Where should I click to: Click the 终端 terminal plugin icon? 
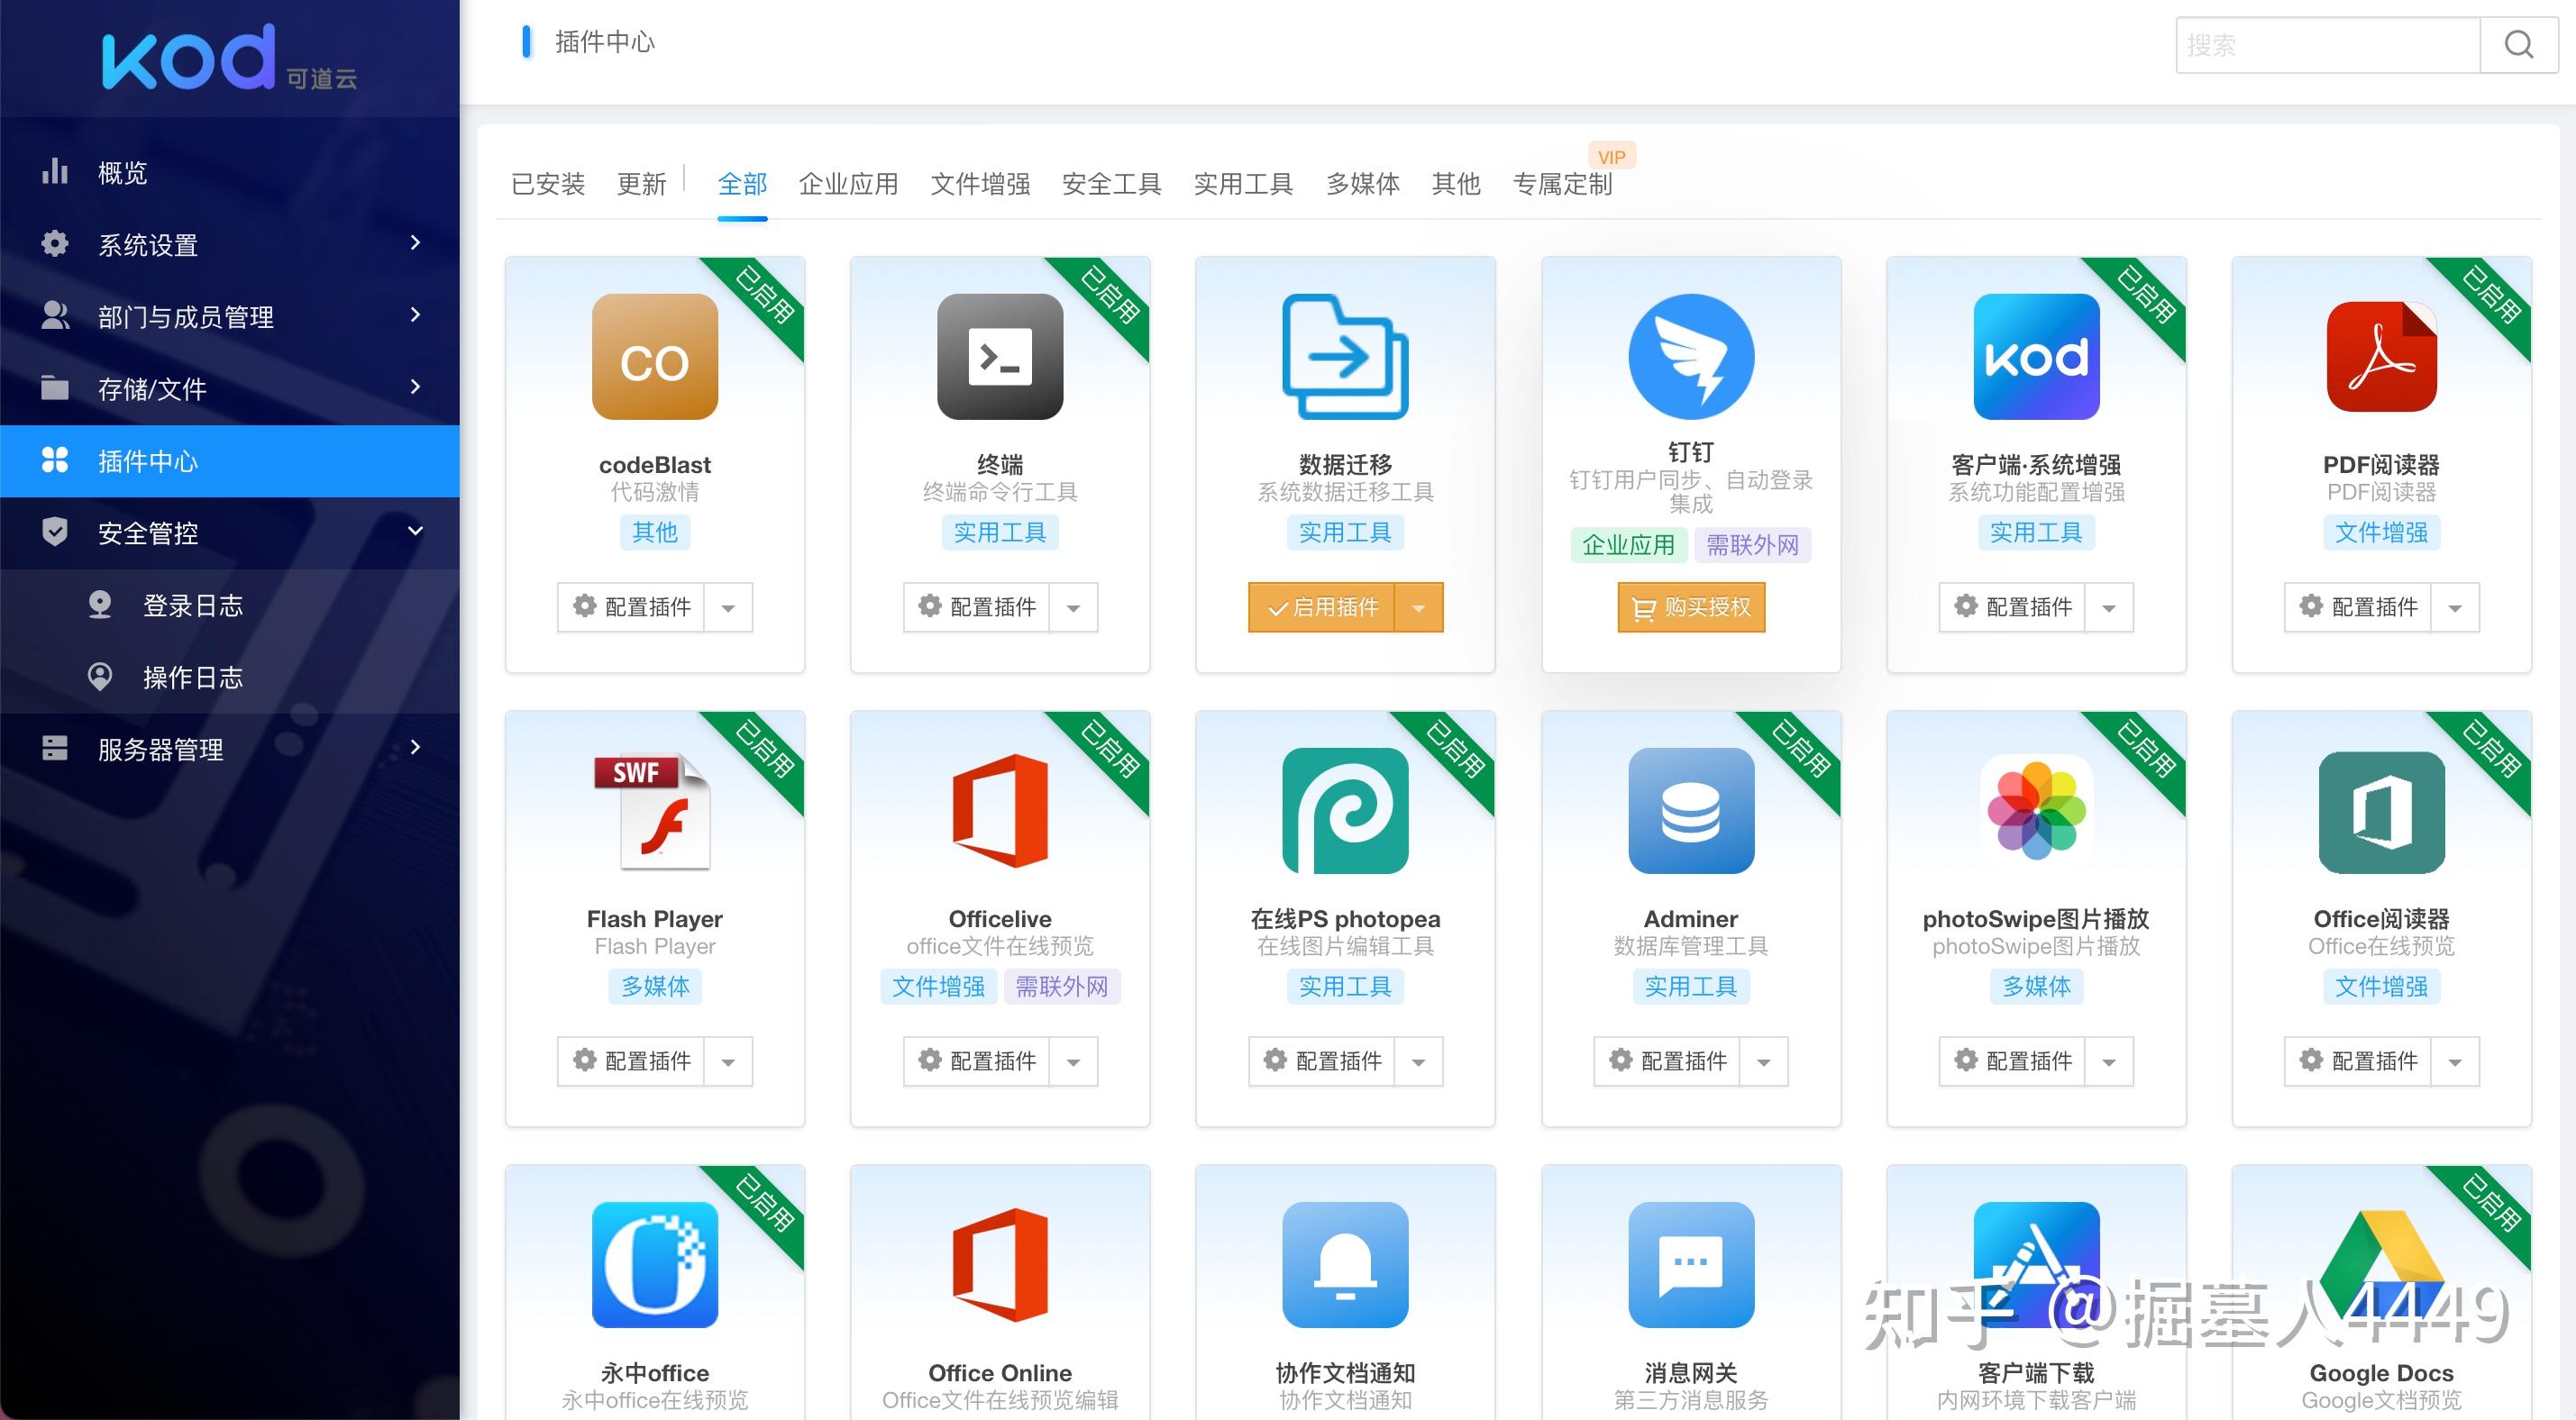tap(999, 357)
